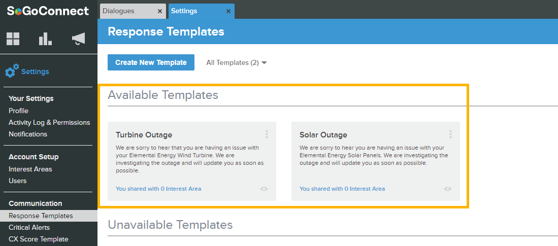This screenshot has height=246, width=558.
Task: Open the bar chart reports icon
Action: point(45,39)
